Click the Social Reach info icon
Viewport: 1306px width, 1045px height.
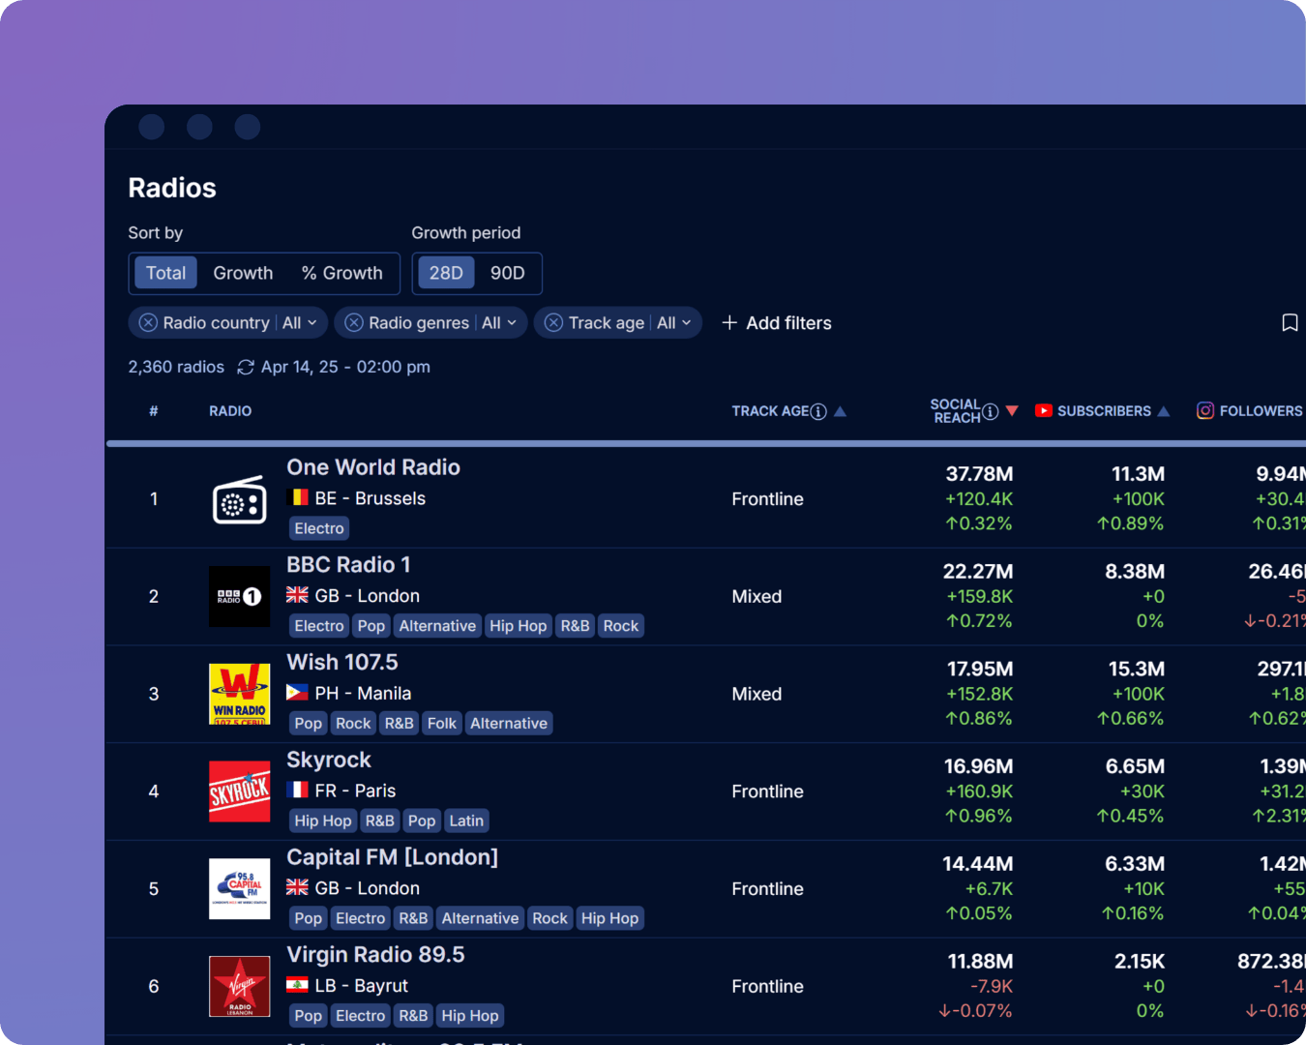[x=991, y=412]
